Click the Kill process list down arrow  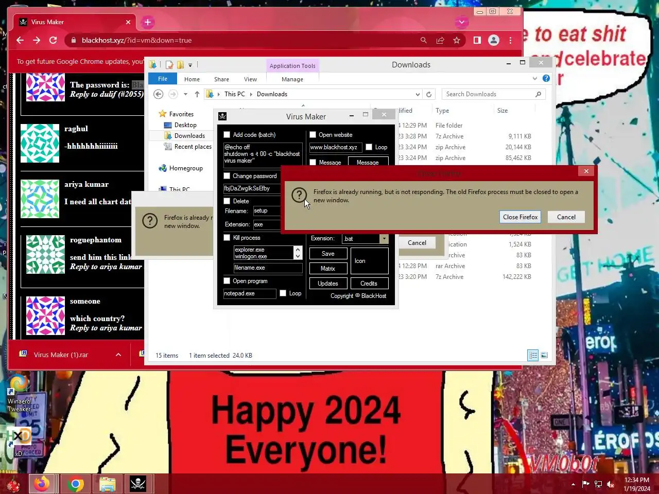click(298, 256)
